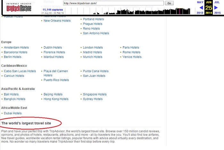Select JUL in the capture navigator

(217, 2)
